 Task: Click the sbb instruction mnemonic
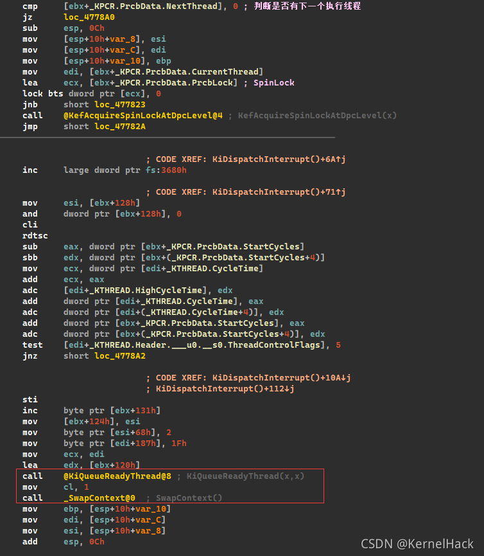[30, 258]
